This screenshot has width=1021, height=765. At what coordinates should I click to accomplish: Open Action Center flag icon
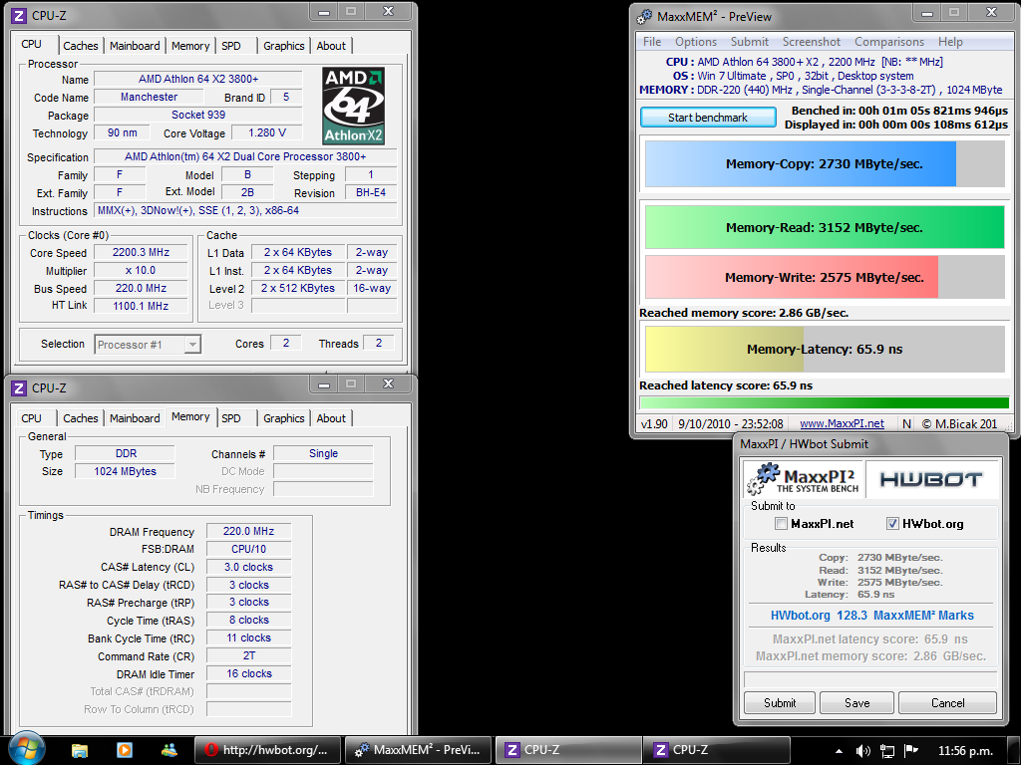click(x=911, y=751)
